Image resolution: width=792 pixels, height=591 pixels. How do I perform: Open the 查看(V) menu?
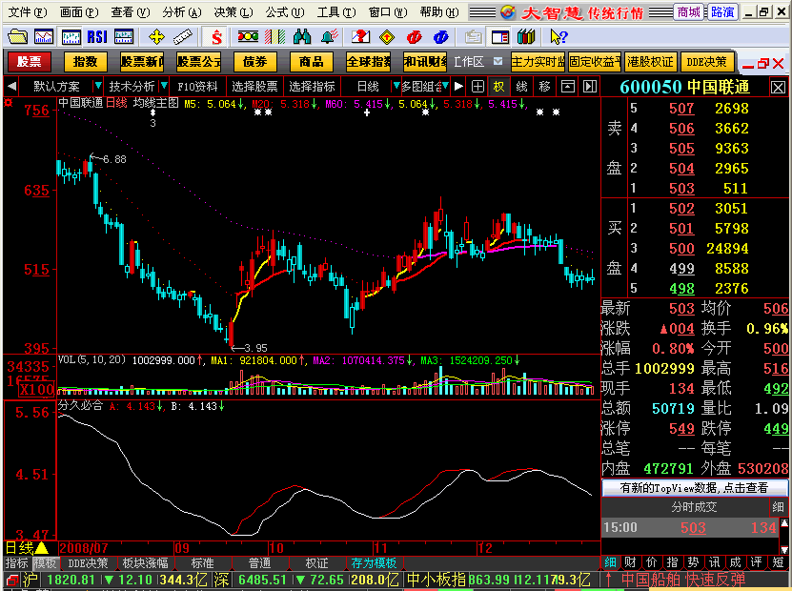131,12
